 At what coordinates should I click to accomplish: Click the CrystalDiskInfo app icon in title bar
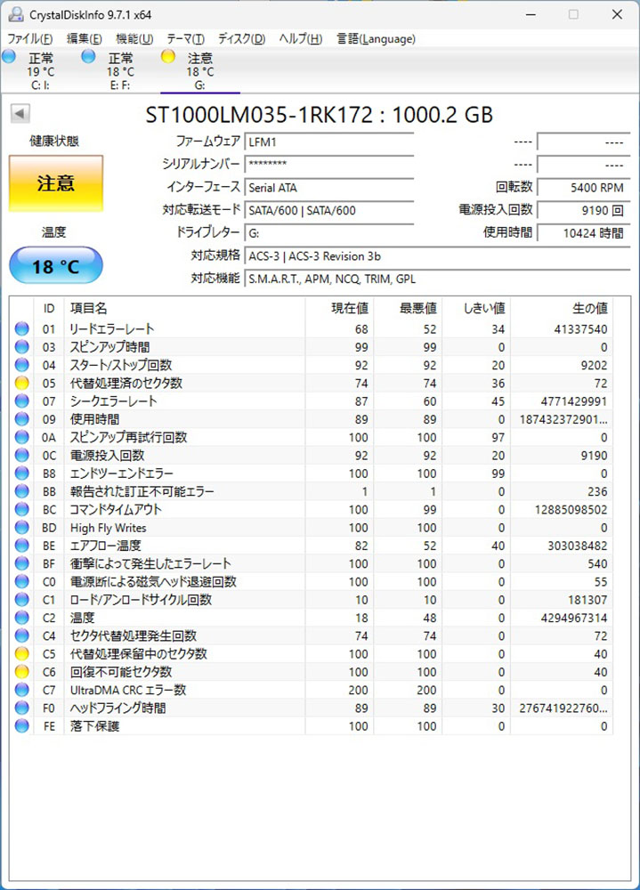[14, 14]
